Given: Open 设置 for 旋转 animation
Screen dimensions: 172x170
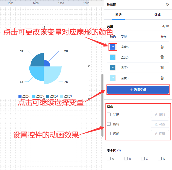Looking at the screenshot, I should (x=160, y=124).
